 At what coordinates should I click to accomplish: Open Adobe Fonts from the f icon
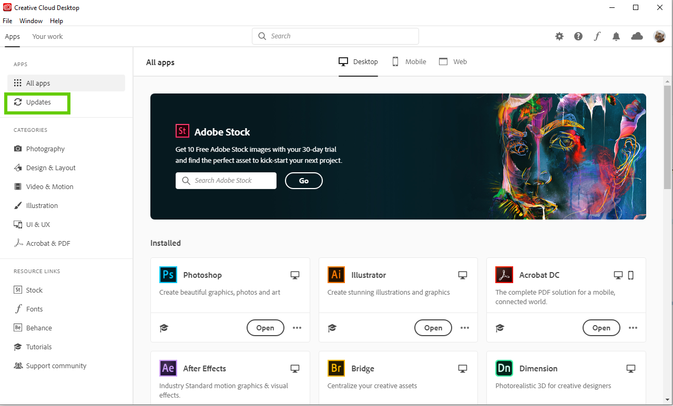[x=597, y=36]
